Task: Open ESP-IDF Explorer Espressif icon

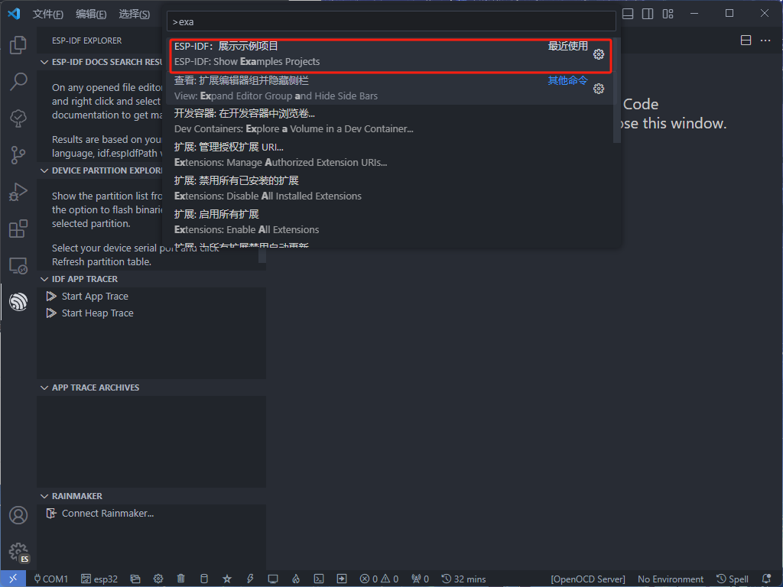Action: [18, 302]
